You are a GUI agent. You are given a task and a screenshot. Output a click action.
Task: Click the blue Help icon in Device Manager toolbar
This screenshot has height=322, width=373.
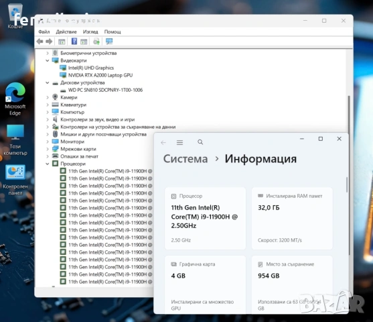click(74, 41)
